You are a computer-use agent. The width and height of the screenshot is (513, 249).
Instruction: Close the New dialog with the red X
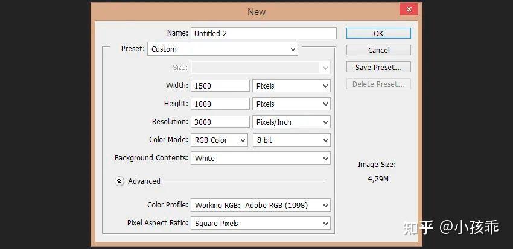409,10
